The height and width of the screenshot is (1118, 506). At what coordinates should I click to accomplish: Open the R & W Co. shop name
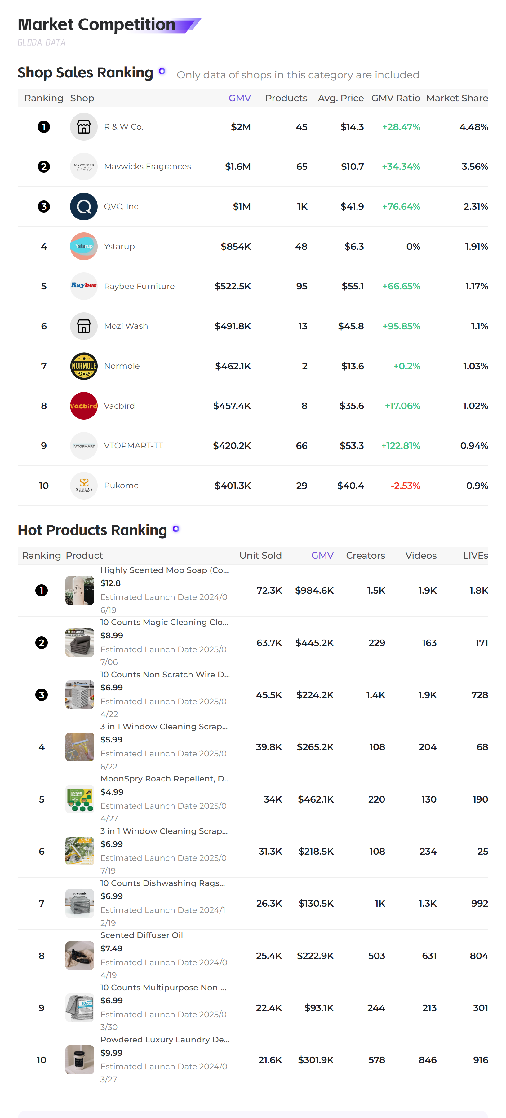124,127
